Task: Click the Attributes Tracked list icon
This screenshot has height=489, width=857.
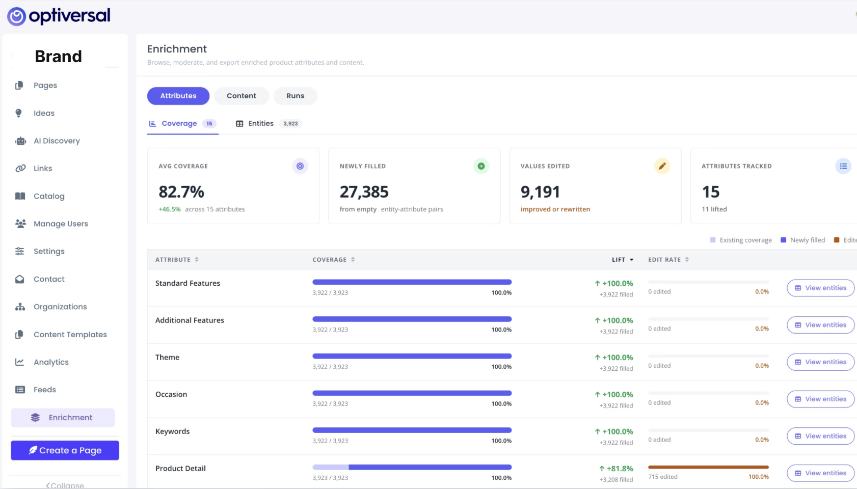Action: point(843,166)
